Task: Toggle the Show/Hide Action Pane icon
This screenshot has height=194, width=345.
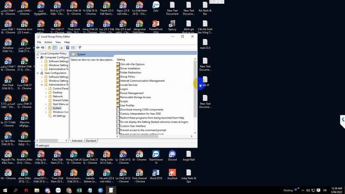Action: point(73,47)
